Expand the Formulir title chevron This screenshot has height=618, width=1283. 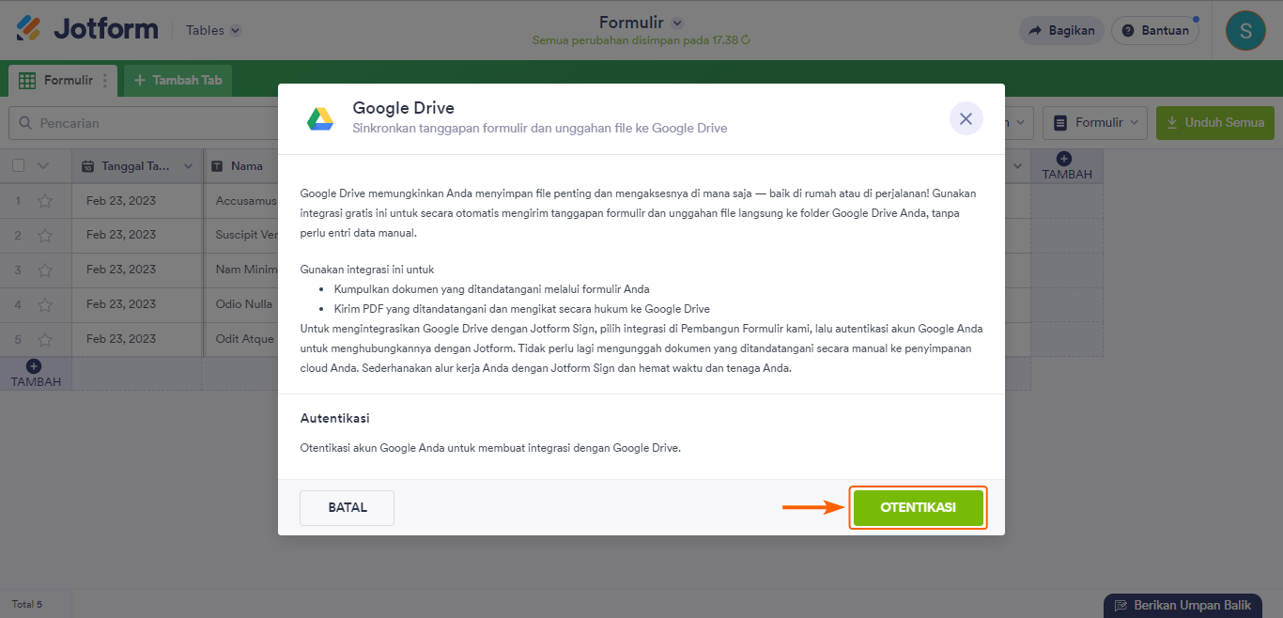tap(677, 23)
